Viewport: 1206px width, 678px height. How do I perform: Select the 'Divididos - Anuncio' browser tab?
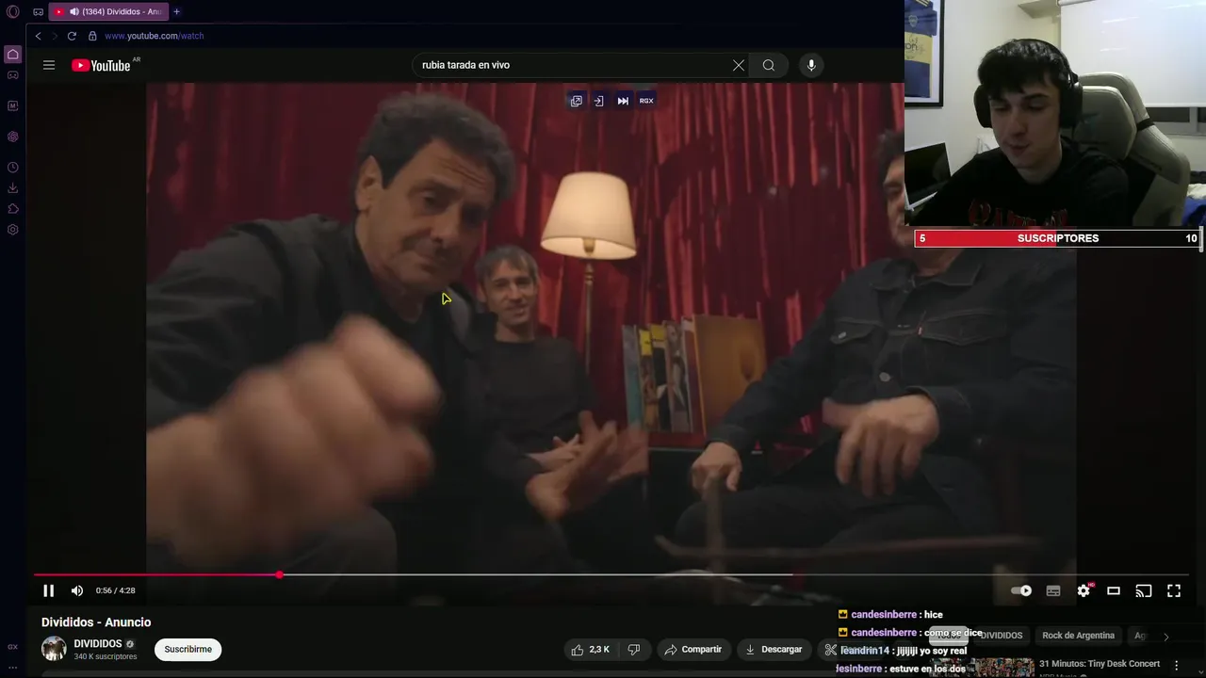click(x=106, y=11)
